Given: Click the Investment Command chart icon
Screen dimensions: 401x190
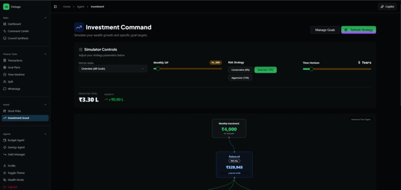Looking at the screenshot, I should [x=79, y=27].
